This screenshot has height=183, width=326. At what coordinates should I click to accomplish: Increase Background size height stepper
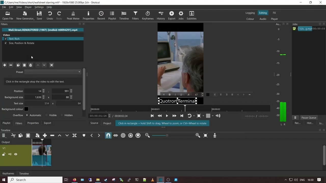pyautogui.click(x=71, y=96)
